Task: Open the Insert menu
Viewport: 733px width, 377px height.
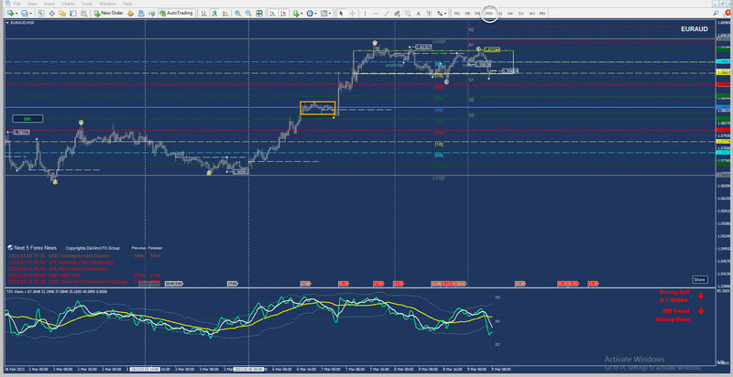Action: (x=49, y=4)
